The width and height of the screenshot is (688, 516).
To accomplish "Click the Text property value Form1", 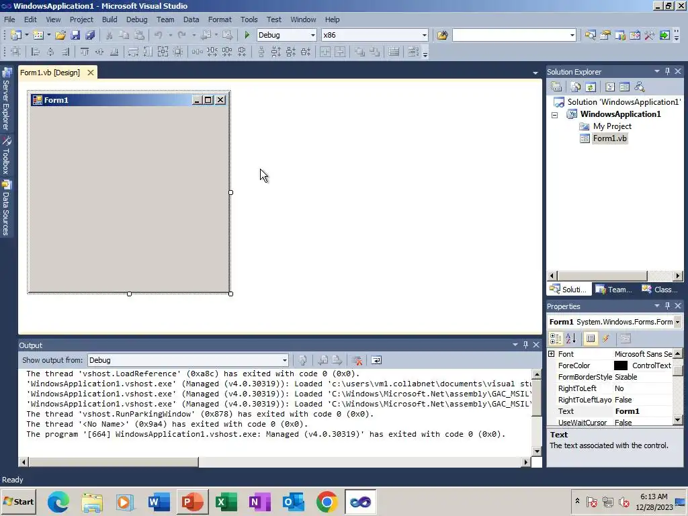I will click(x=627, y=411).
